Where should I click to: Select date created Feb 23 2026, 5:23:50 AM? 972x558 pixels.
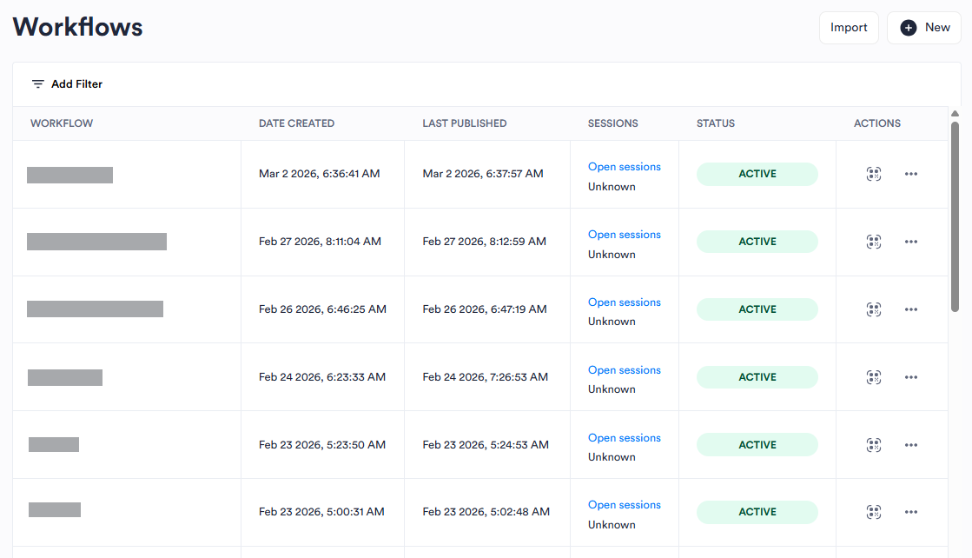[322, 444]
